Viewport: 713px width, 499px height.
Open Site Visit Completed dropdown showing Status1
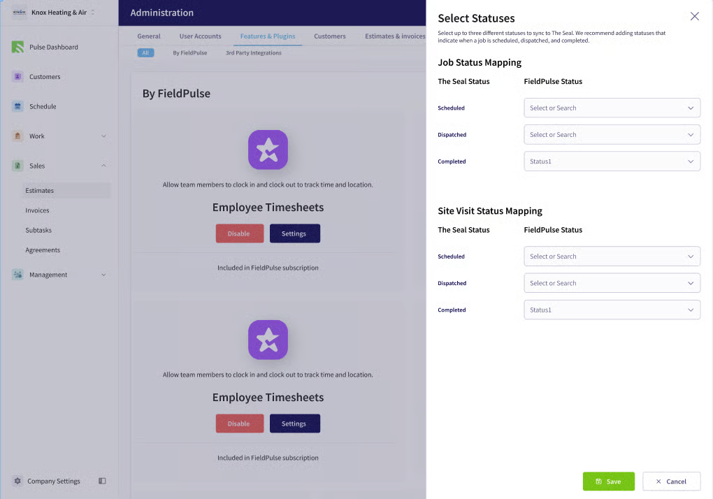(x=612, y=310)
